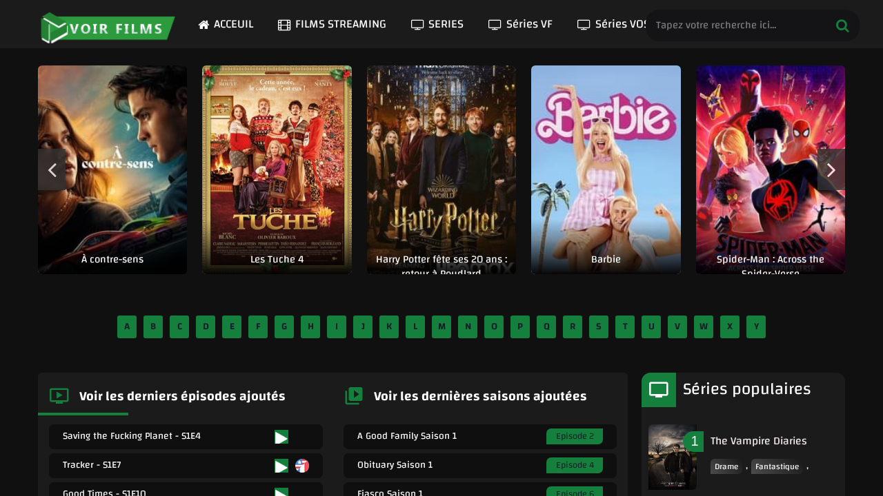Open the ACCEUIL home menu

[226, 24]
